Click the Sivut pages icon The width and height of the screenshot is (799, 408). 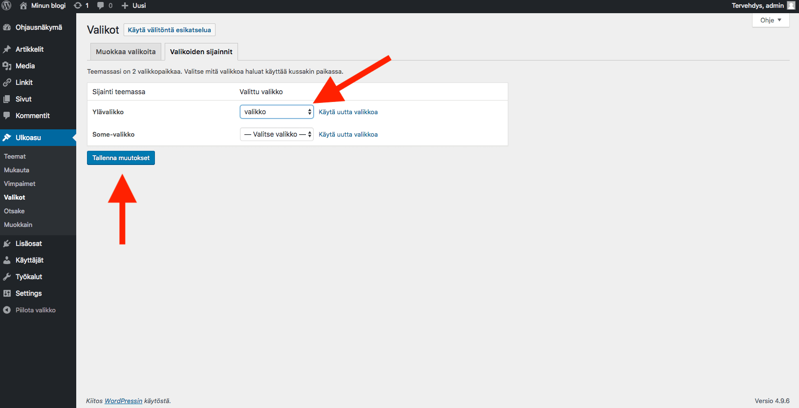[7, 99]
